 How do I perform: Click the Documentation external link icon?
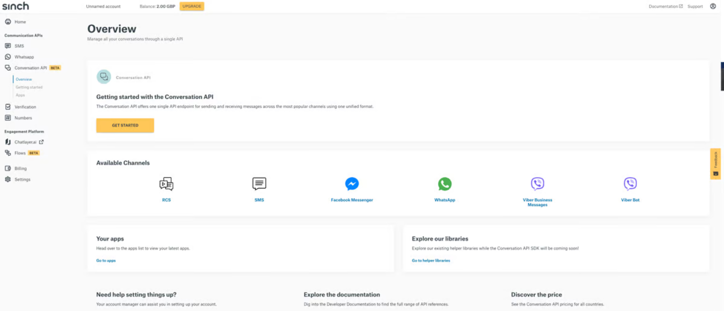point(681,6)
